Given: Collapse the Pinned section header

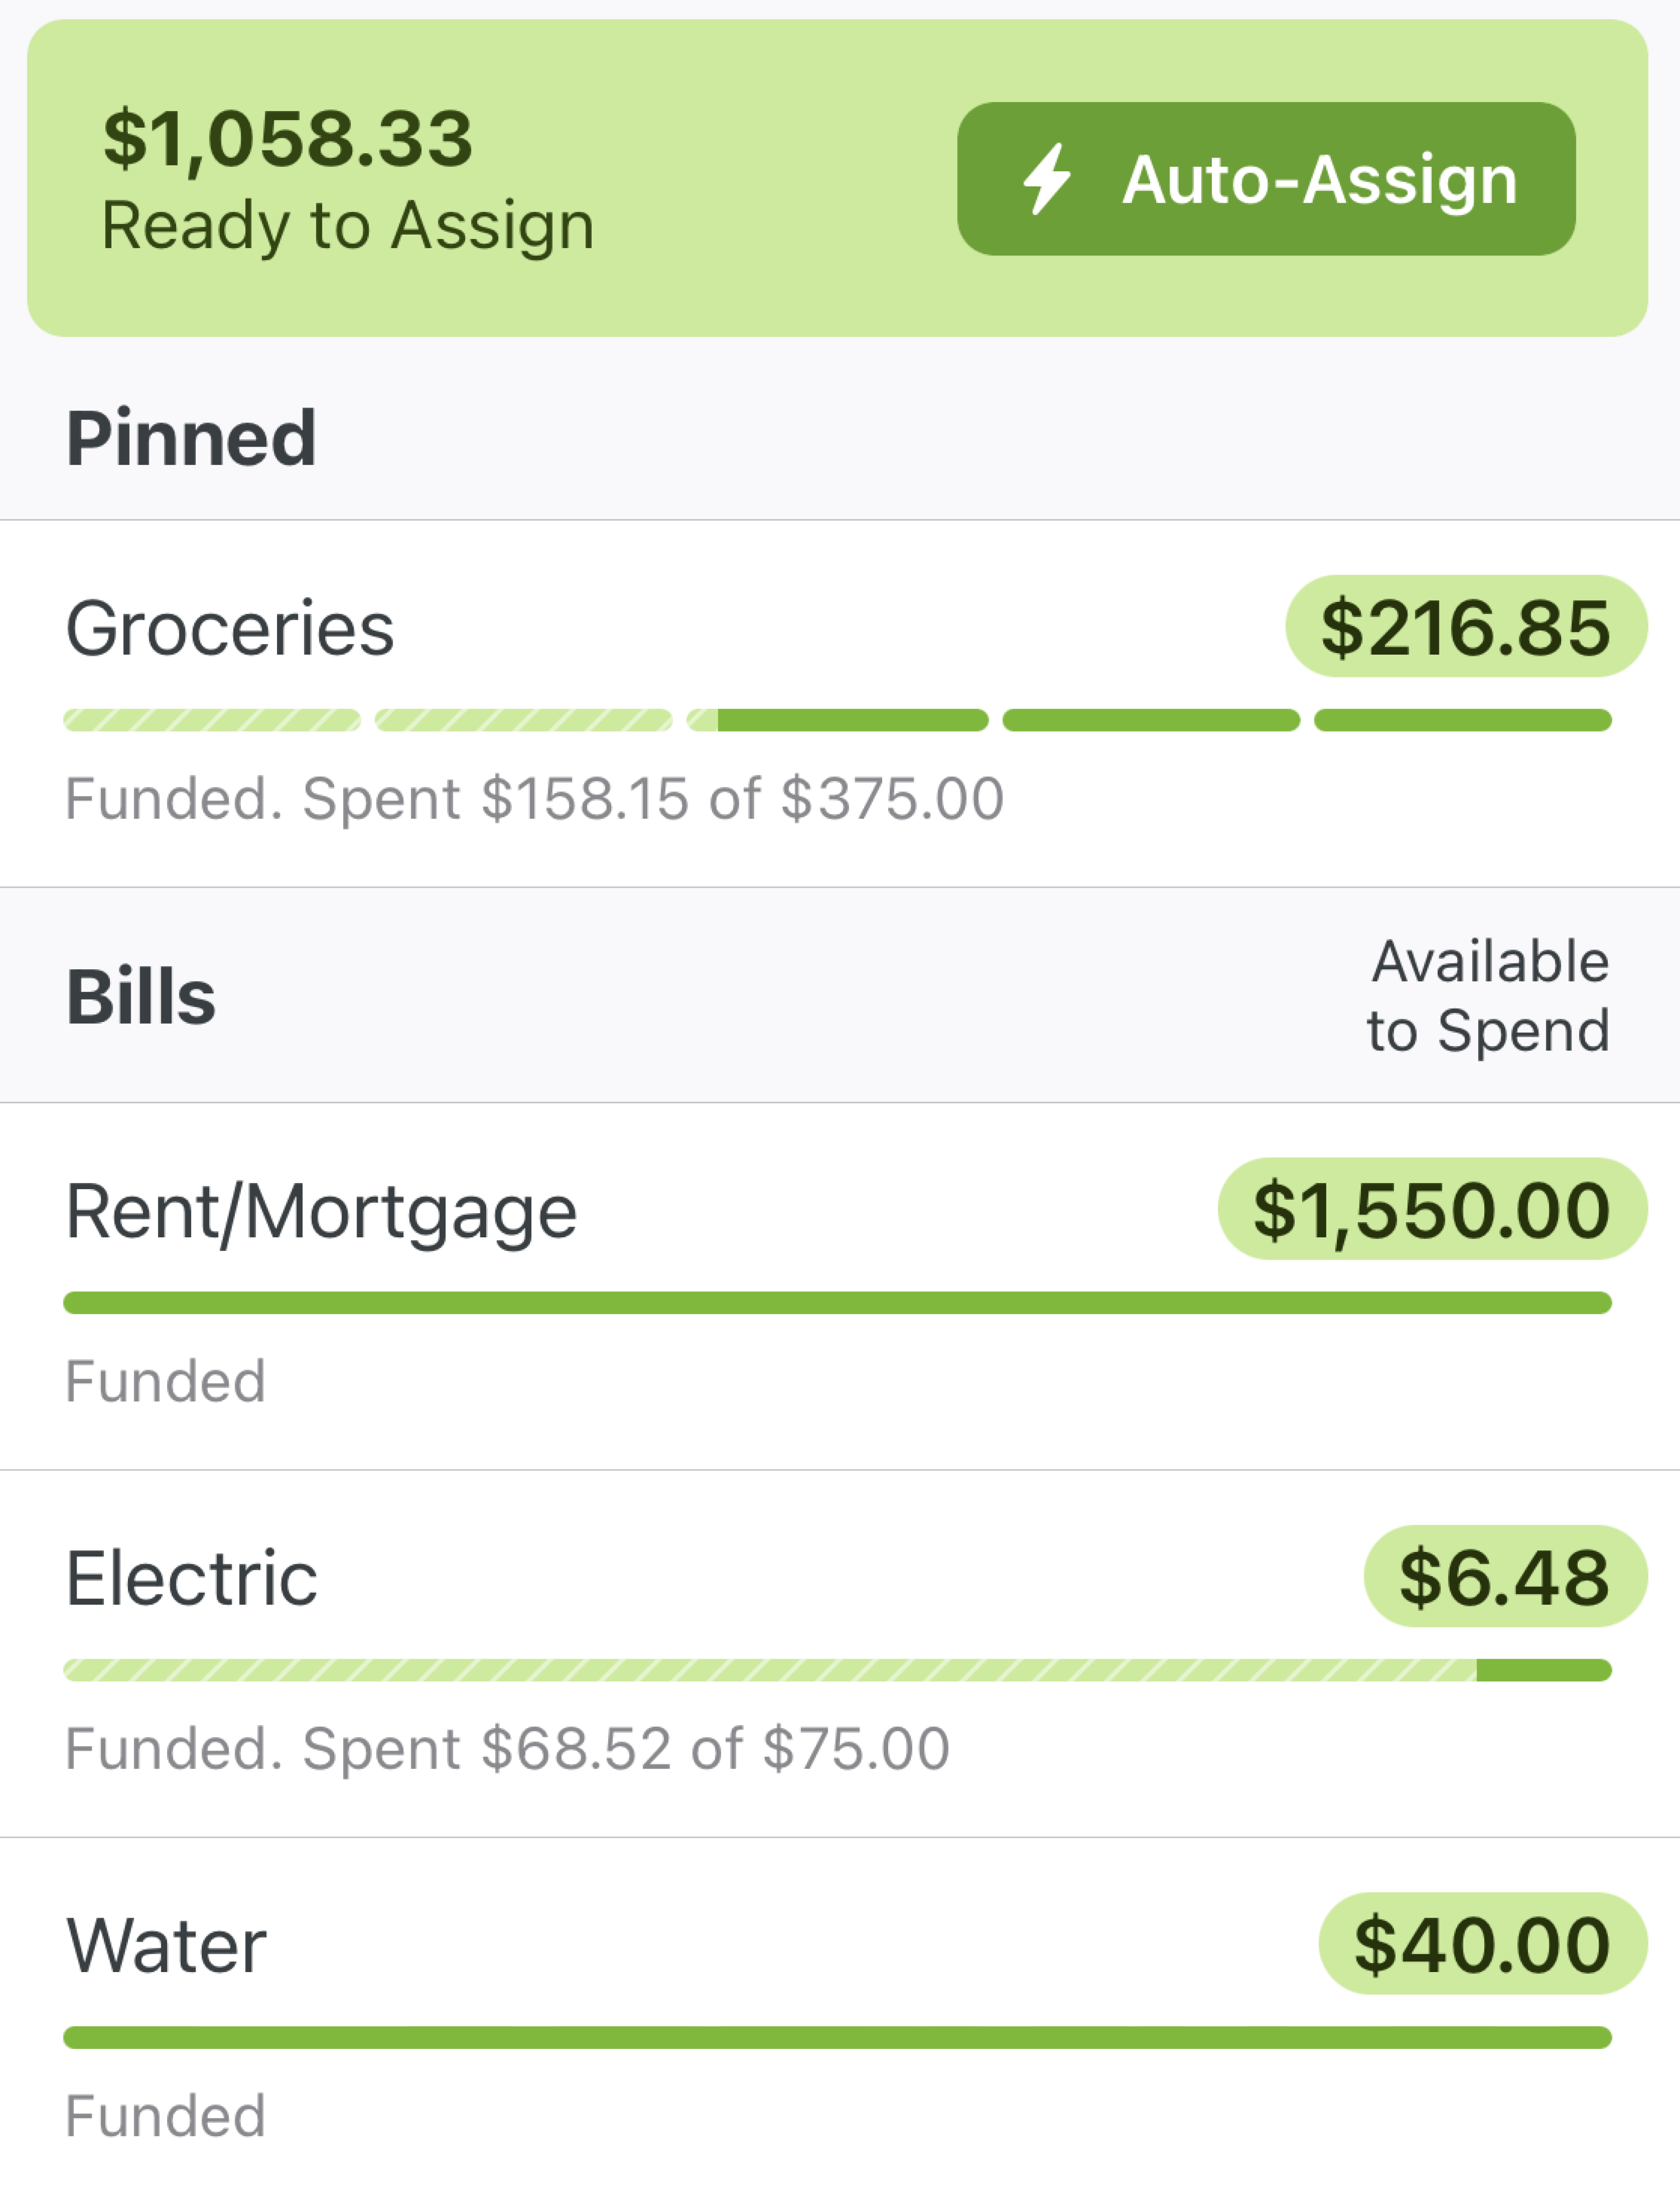Looking at the screenshot, I should [x=191, y=438].
